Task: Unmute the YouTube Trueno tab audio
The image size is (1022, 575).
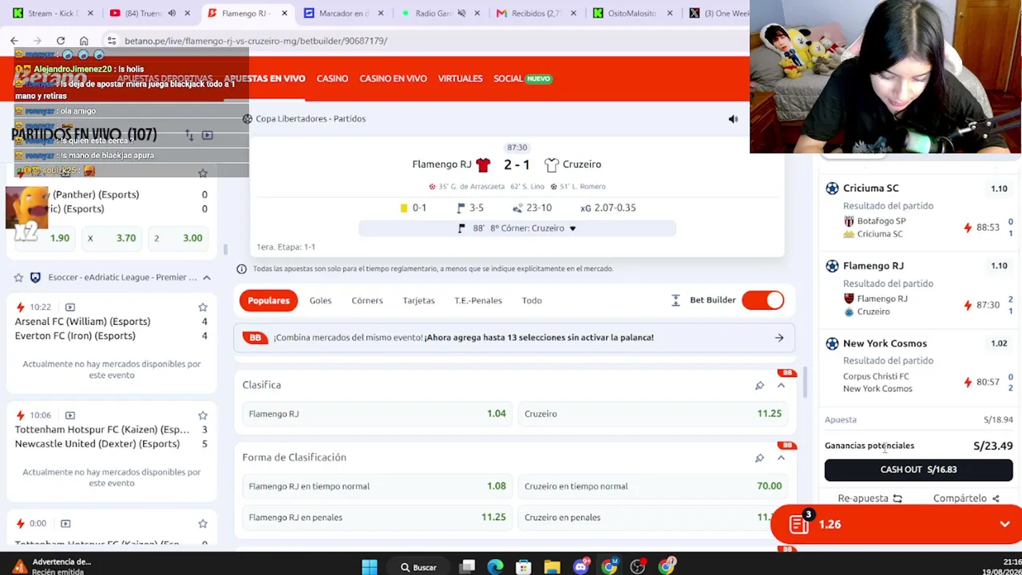Action: click(172, 14)
